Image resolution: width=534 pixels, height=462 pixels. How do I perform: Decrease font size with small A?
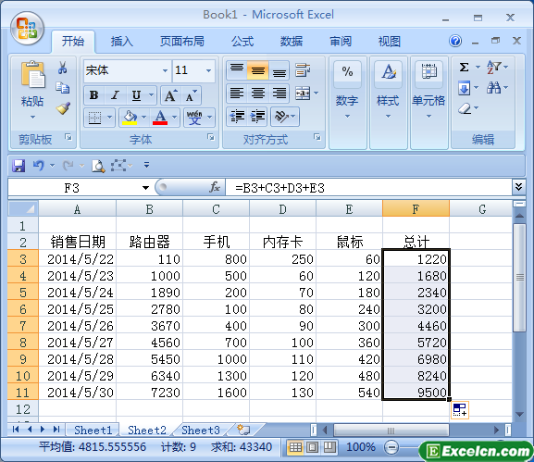(191, 95)
